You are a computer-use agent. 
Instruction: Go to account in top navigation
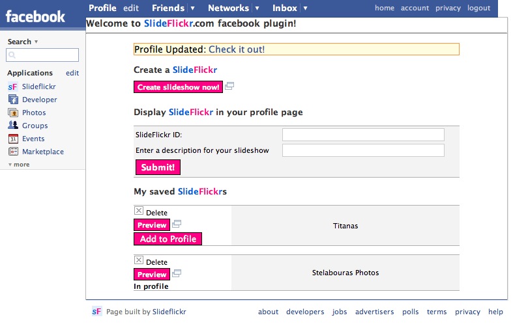point(415,8)
